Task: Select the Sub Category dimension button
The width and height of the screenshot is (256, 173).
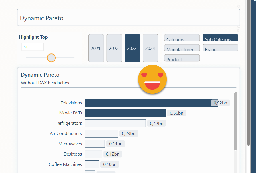Action: click(x=220, y=38)
